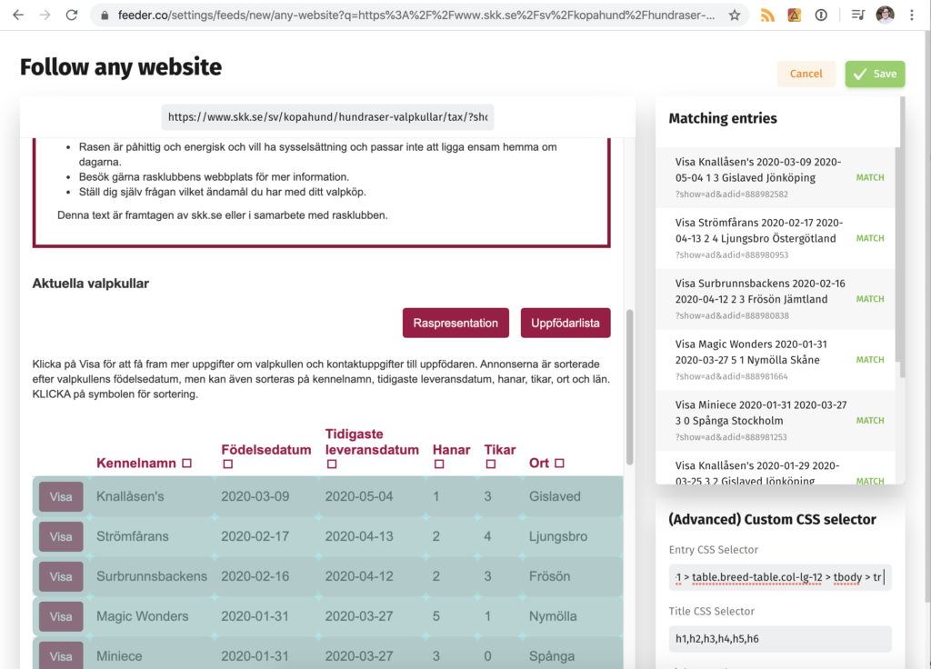Open the Chrome three-dot menu
Screen dimensions: 931x669
912,15
